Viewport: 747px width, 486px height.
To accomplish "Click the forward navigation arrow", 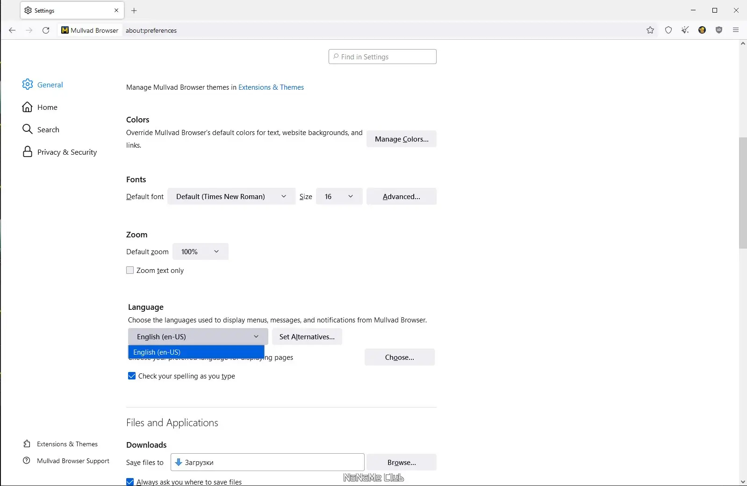I will 29,30.
